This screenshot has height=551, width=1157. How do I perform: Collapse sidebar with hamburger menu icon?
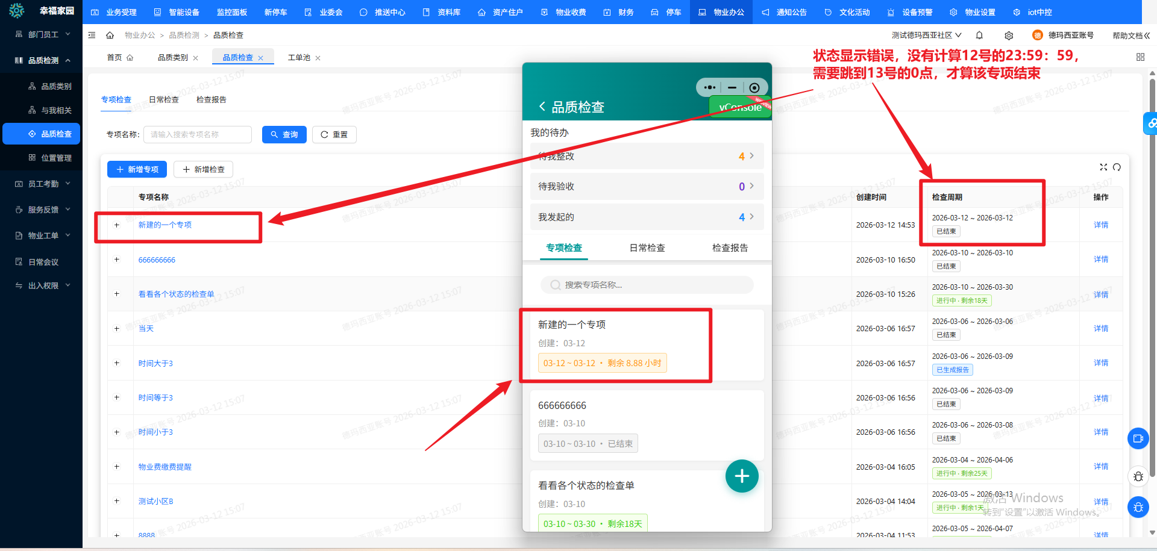[x=92, y=36]
